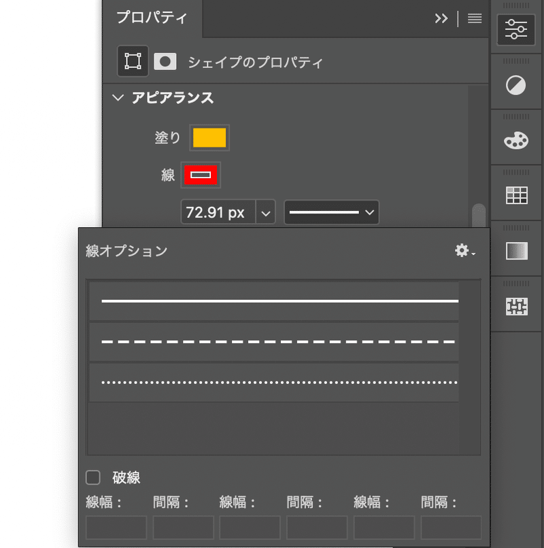Open the Patterns panel icon

point(516,307)
